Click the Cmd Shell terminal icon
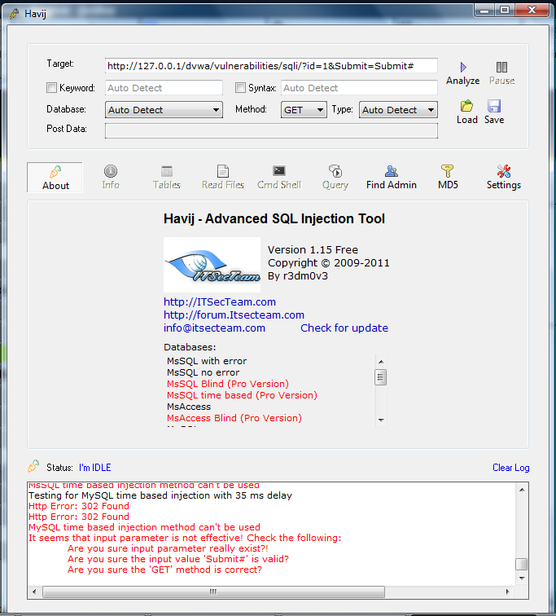Image resolution: width=556 pixels, height=616 pixels. click(x=279, y=170)
